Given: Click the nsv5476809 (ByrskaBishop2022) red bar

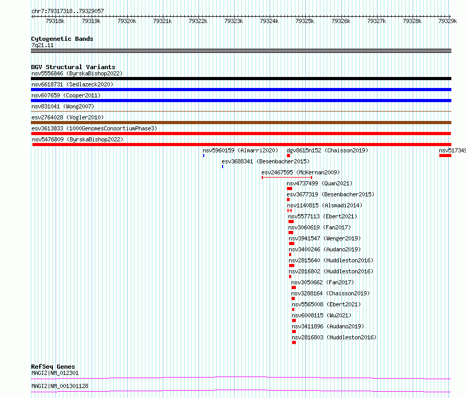Looking at the screenshot, I should [241, 145].
